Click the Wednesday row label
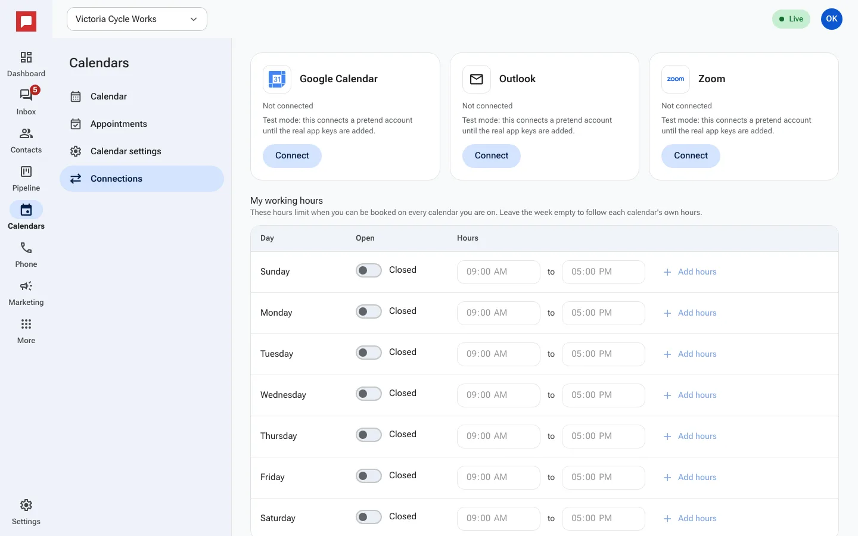 click(x=283, y=395)
